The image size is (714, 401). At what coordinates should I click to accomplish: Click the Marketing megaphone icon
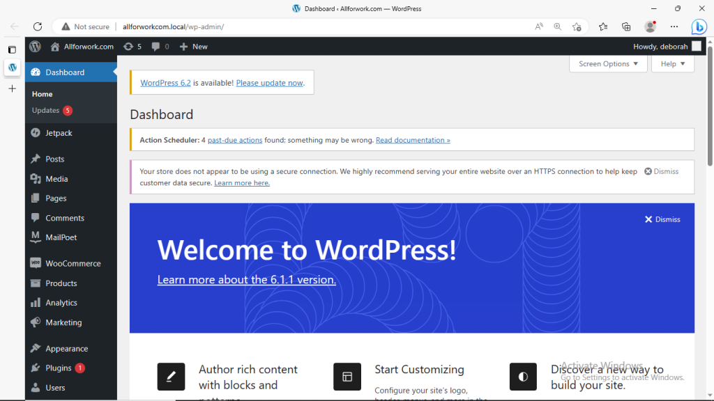pos(36,322)
